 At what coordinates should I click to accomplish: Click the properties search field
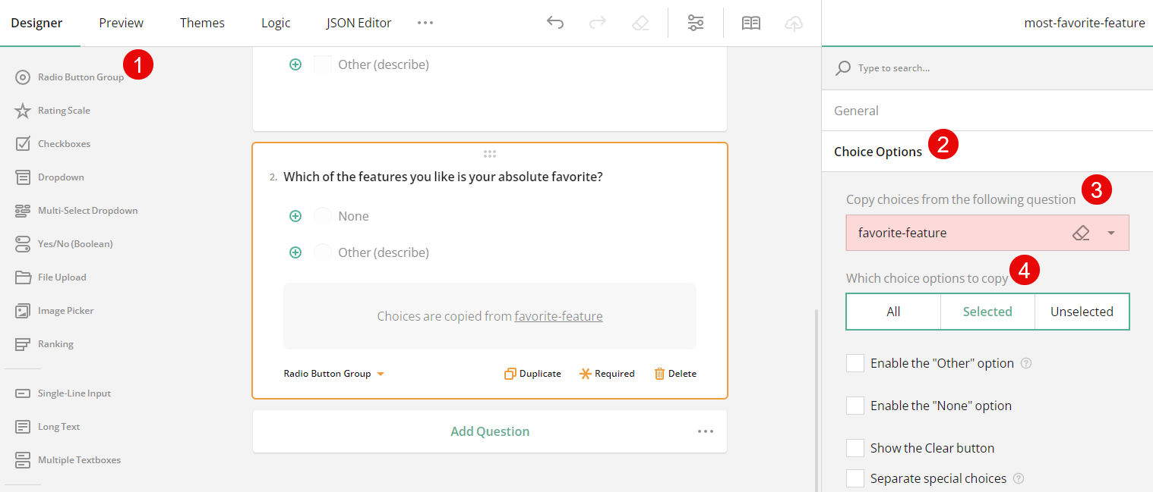(x=949, y=67)
